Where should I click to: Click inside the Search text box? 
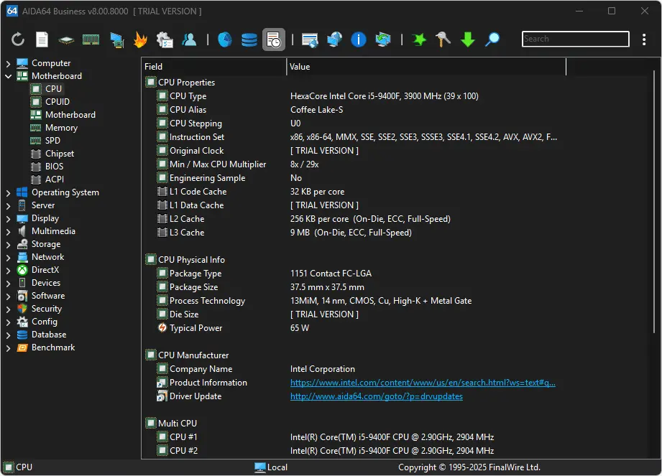(576, 39)
